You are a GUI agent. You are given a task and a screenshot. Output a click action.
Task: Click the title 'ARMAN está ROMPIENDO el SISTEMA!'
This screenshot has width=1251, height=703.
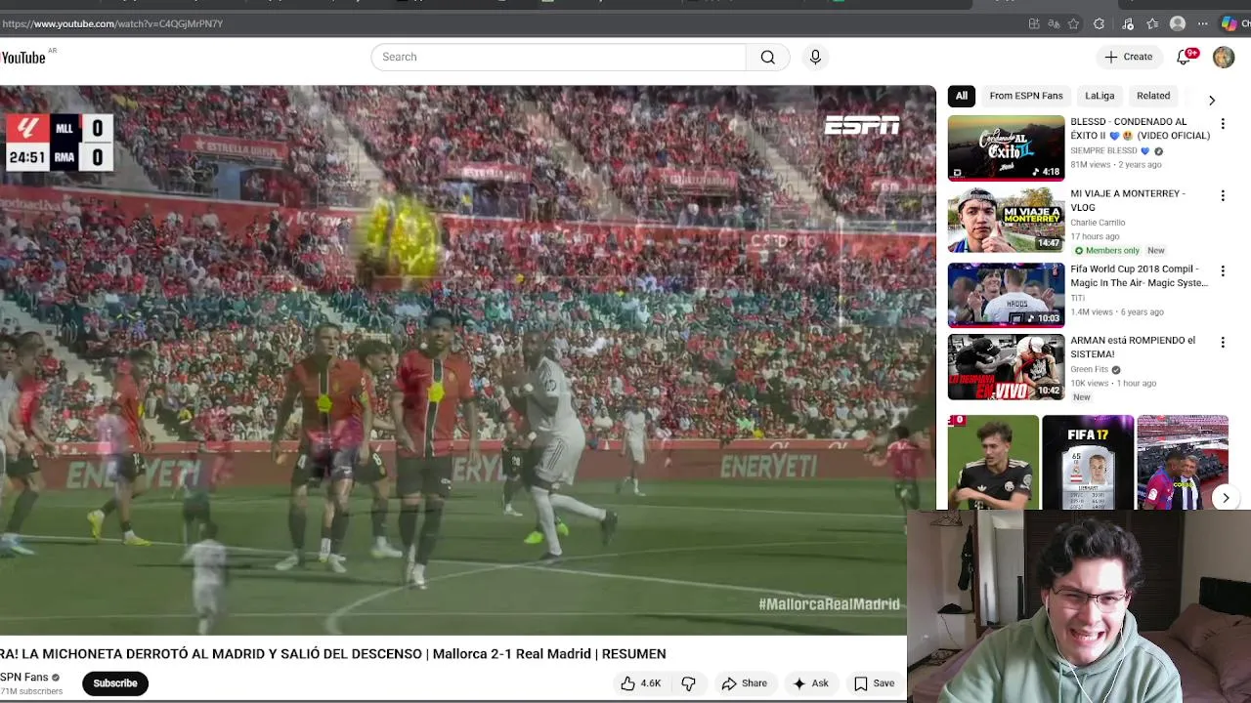pos(1133,347)
